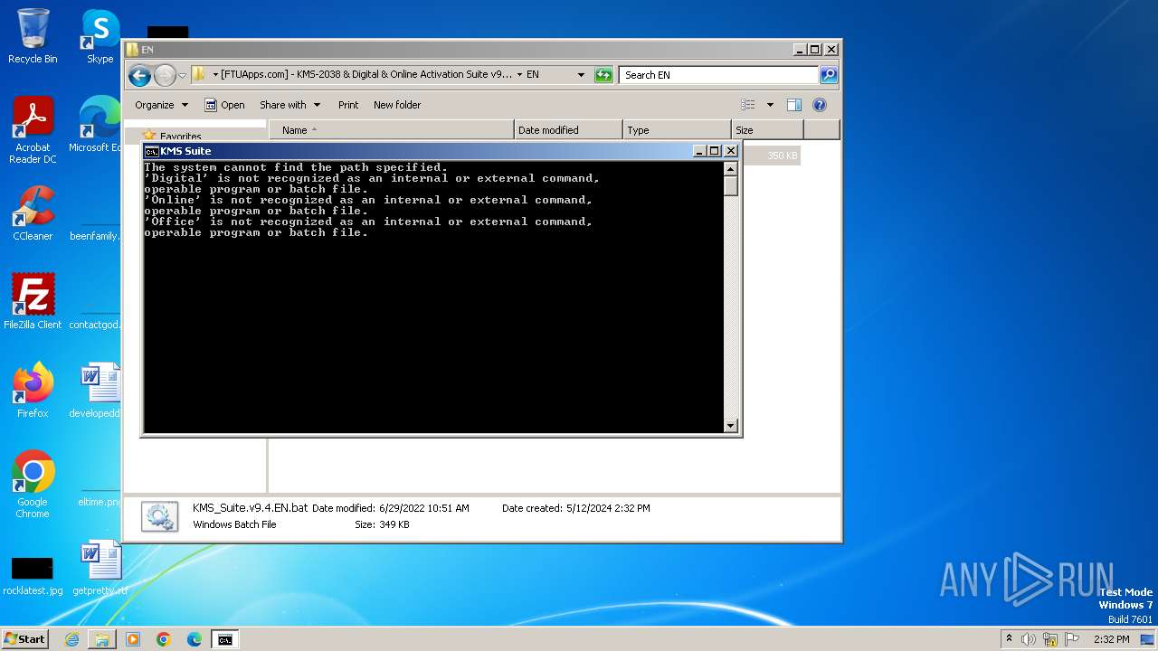This screenshot has width=1158, height=651.
Task: Switch to cmd window taskbar button
Action: click(225, 639)
